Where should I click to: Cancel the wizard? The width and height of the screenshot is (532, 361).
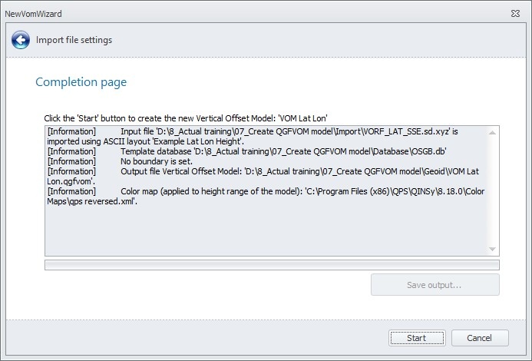[x=480, y=338]
